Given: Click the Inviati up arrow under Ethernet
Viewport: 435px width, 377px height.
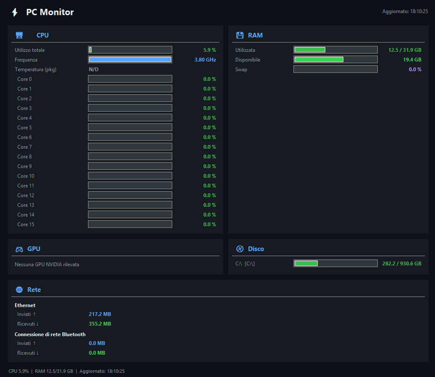Looking at the screenshot, I should pyautogui.click(x=35, y=314).
